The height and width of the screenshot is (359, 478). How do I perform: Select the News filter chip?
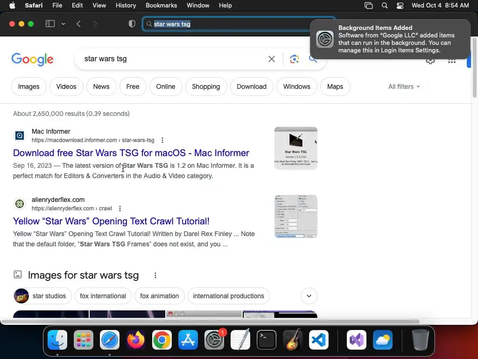tap(101, 86)
